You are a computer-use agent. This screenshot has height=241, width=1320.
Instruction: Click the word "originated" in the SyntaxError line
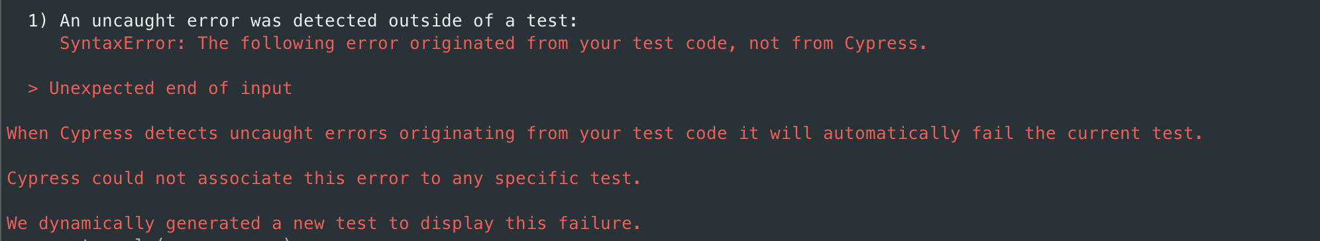click(463, 44)
